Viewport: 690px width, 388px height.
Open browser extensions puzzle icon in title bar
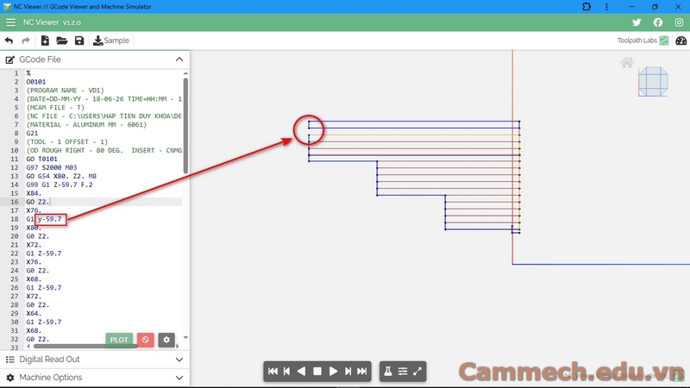[586, 7]
